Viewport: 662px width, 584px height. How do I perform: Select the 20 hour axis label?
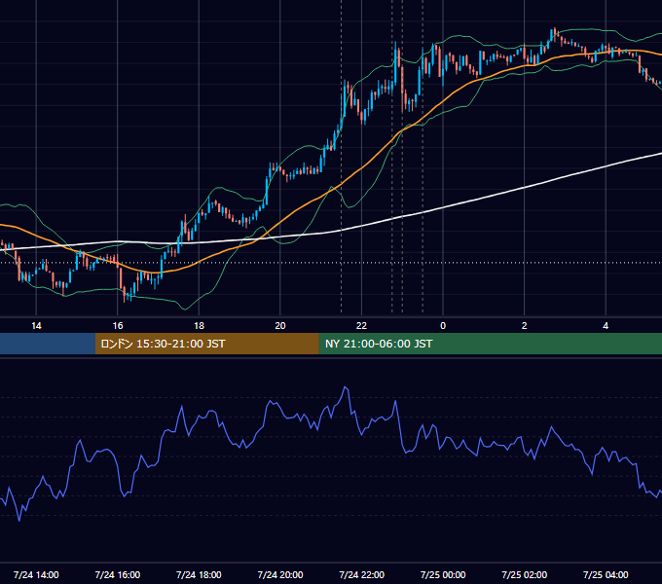[280, 326]
